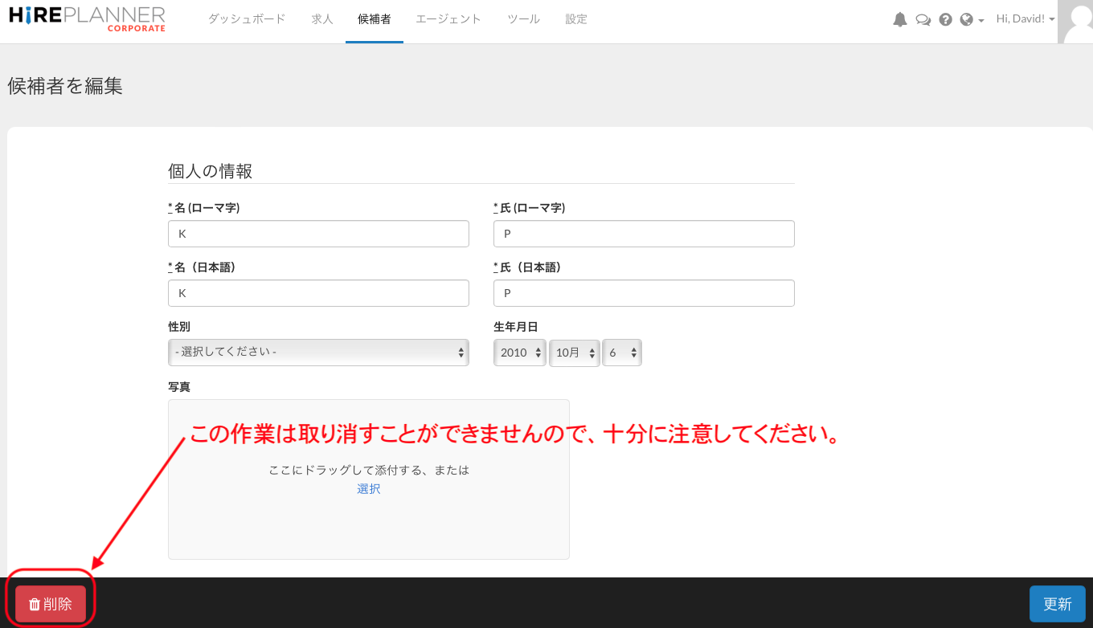Open the birth month 10月 dropdown
1093x628 pixels.
574,353
